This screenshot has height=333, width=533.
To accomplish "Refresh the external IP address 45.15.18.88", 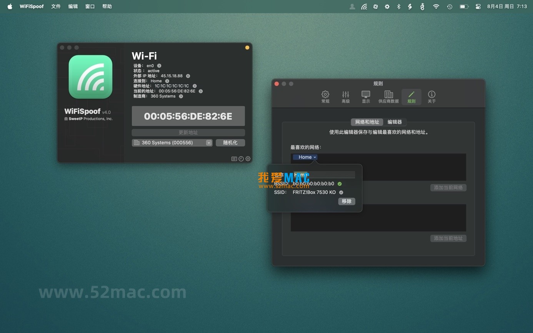I will click(188, 76).
